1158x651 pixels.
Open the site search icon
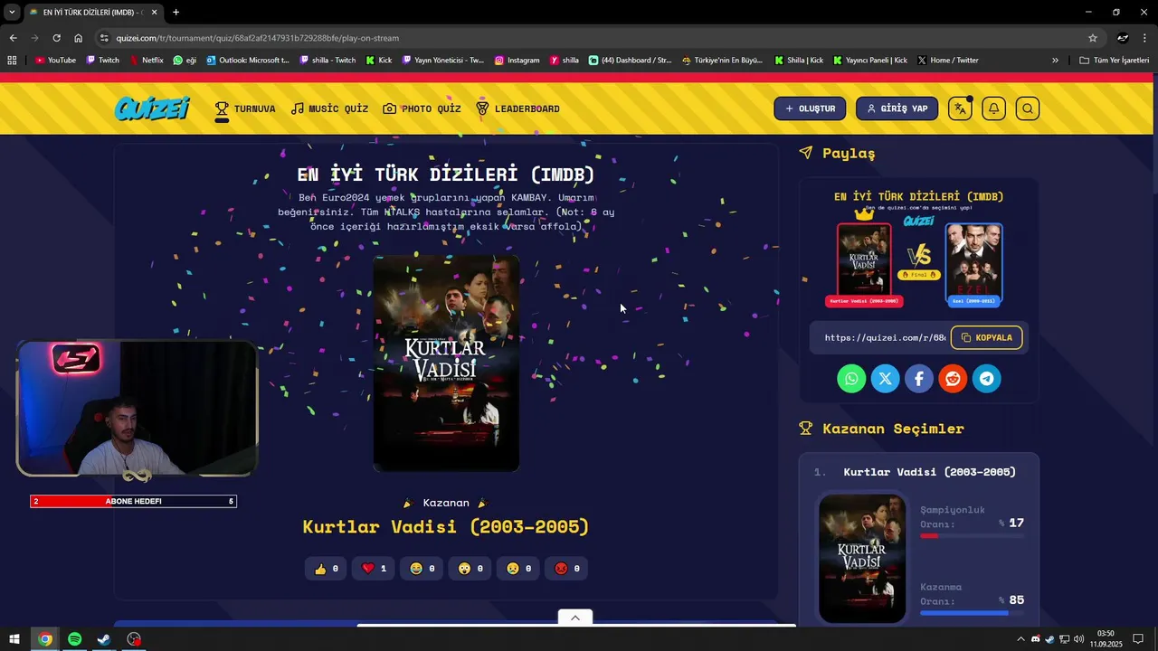click(x=1027, y=108)
